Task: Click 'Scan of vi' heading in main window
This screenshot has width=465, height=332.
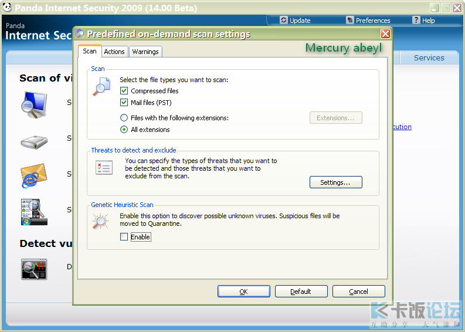Action: point(46,78)
